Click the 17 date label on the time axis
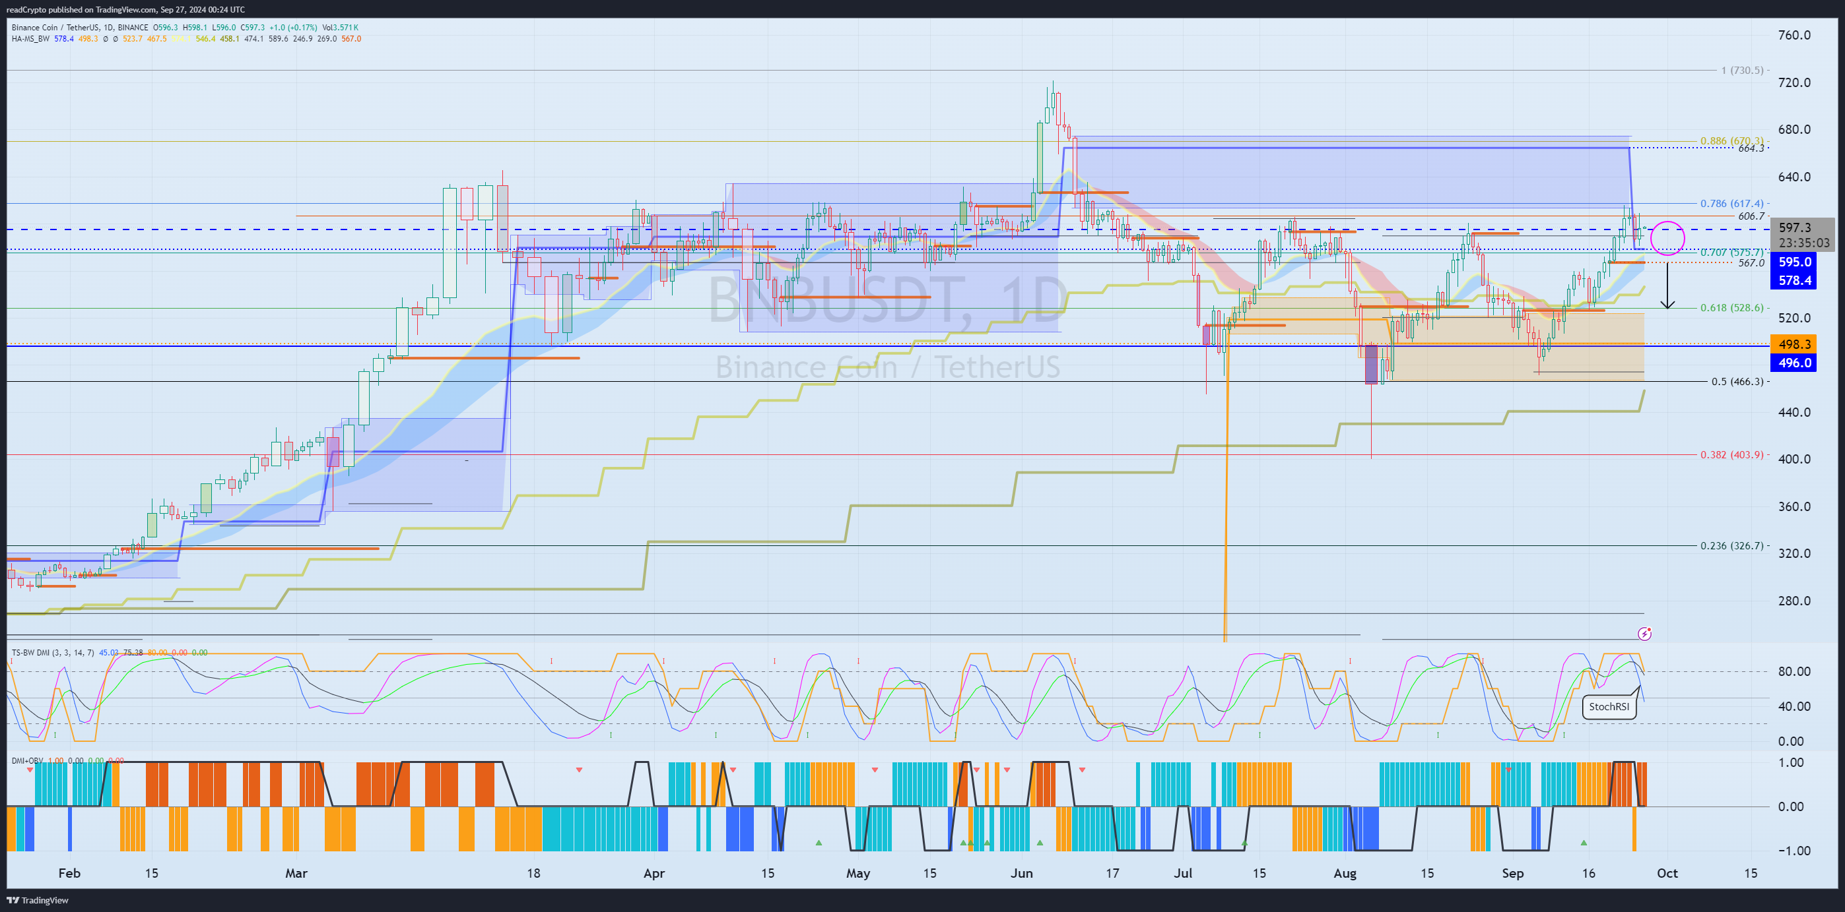The width and height of the screenshot is (1845, 912). click(x=1112, y=873)
